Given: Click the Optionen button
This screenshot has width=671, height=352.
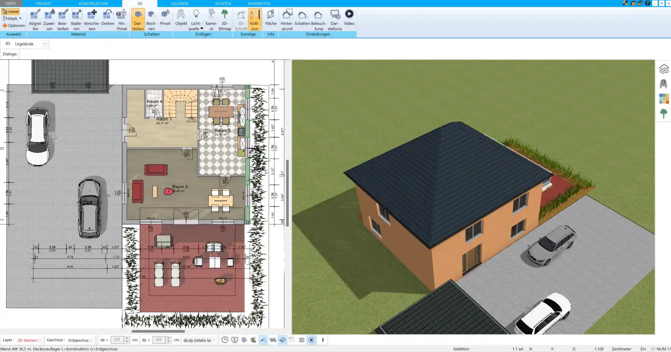Looking at the screenshot, I should pos(14,26).
